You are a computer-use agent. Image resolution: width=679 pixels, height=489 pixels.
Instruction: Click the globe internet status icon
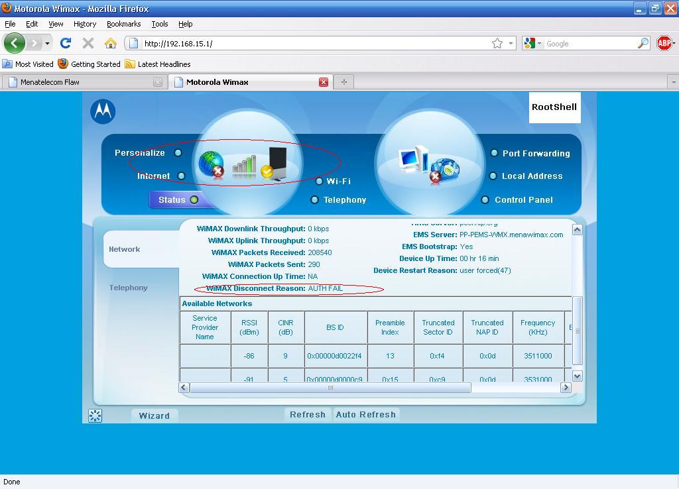coord(212,164)
